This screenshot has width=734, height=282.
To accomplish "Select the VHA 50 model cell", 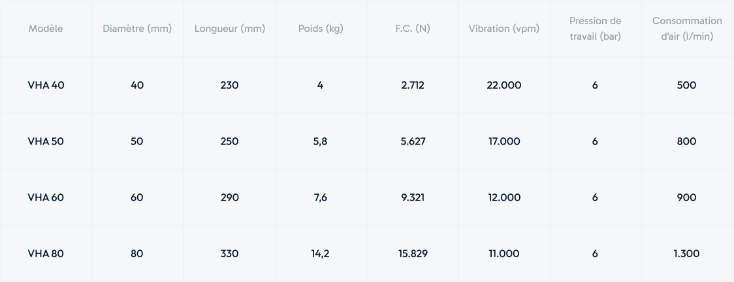I will point(46,141).
